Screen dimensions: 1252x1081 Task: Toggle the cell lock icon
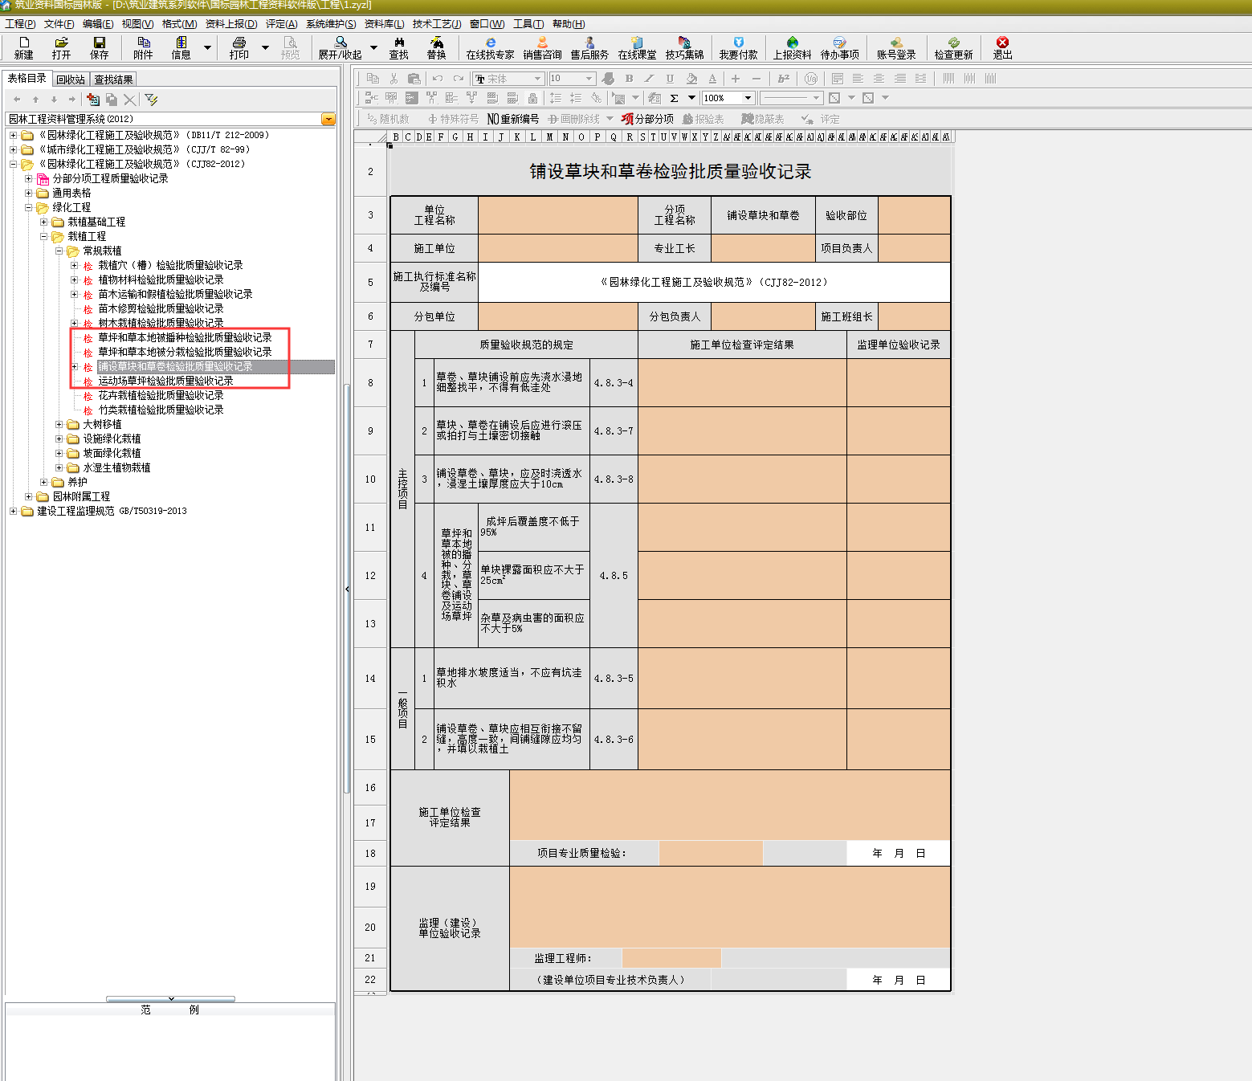[x=532, y=98]
